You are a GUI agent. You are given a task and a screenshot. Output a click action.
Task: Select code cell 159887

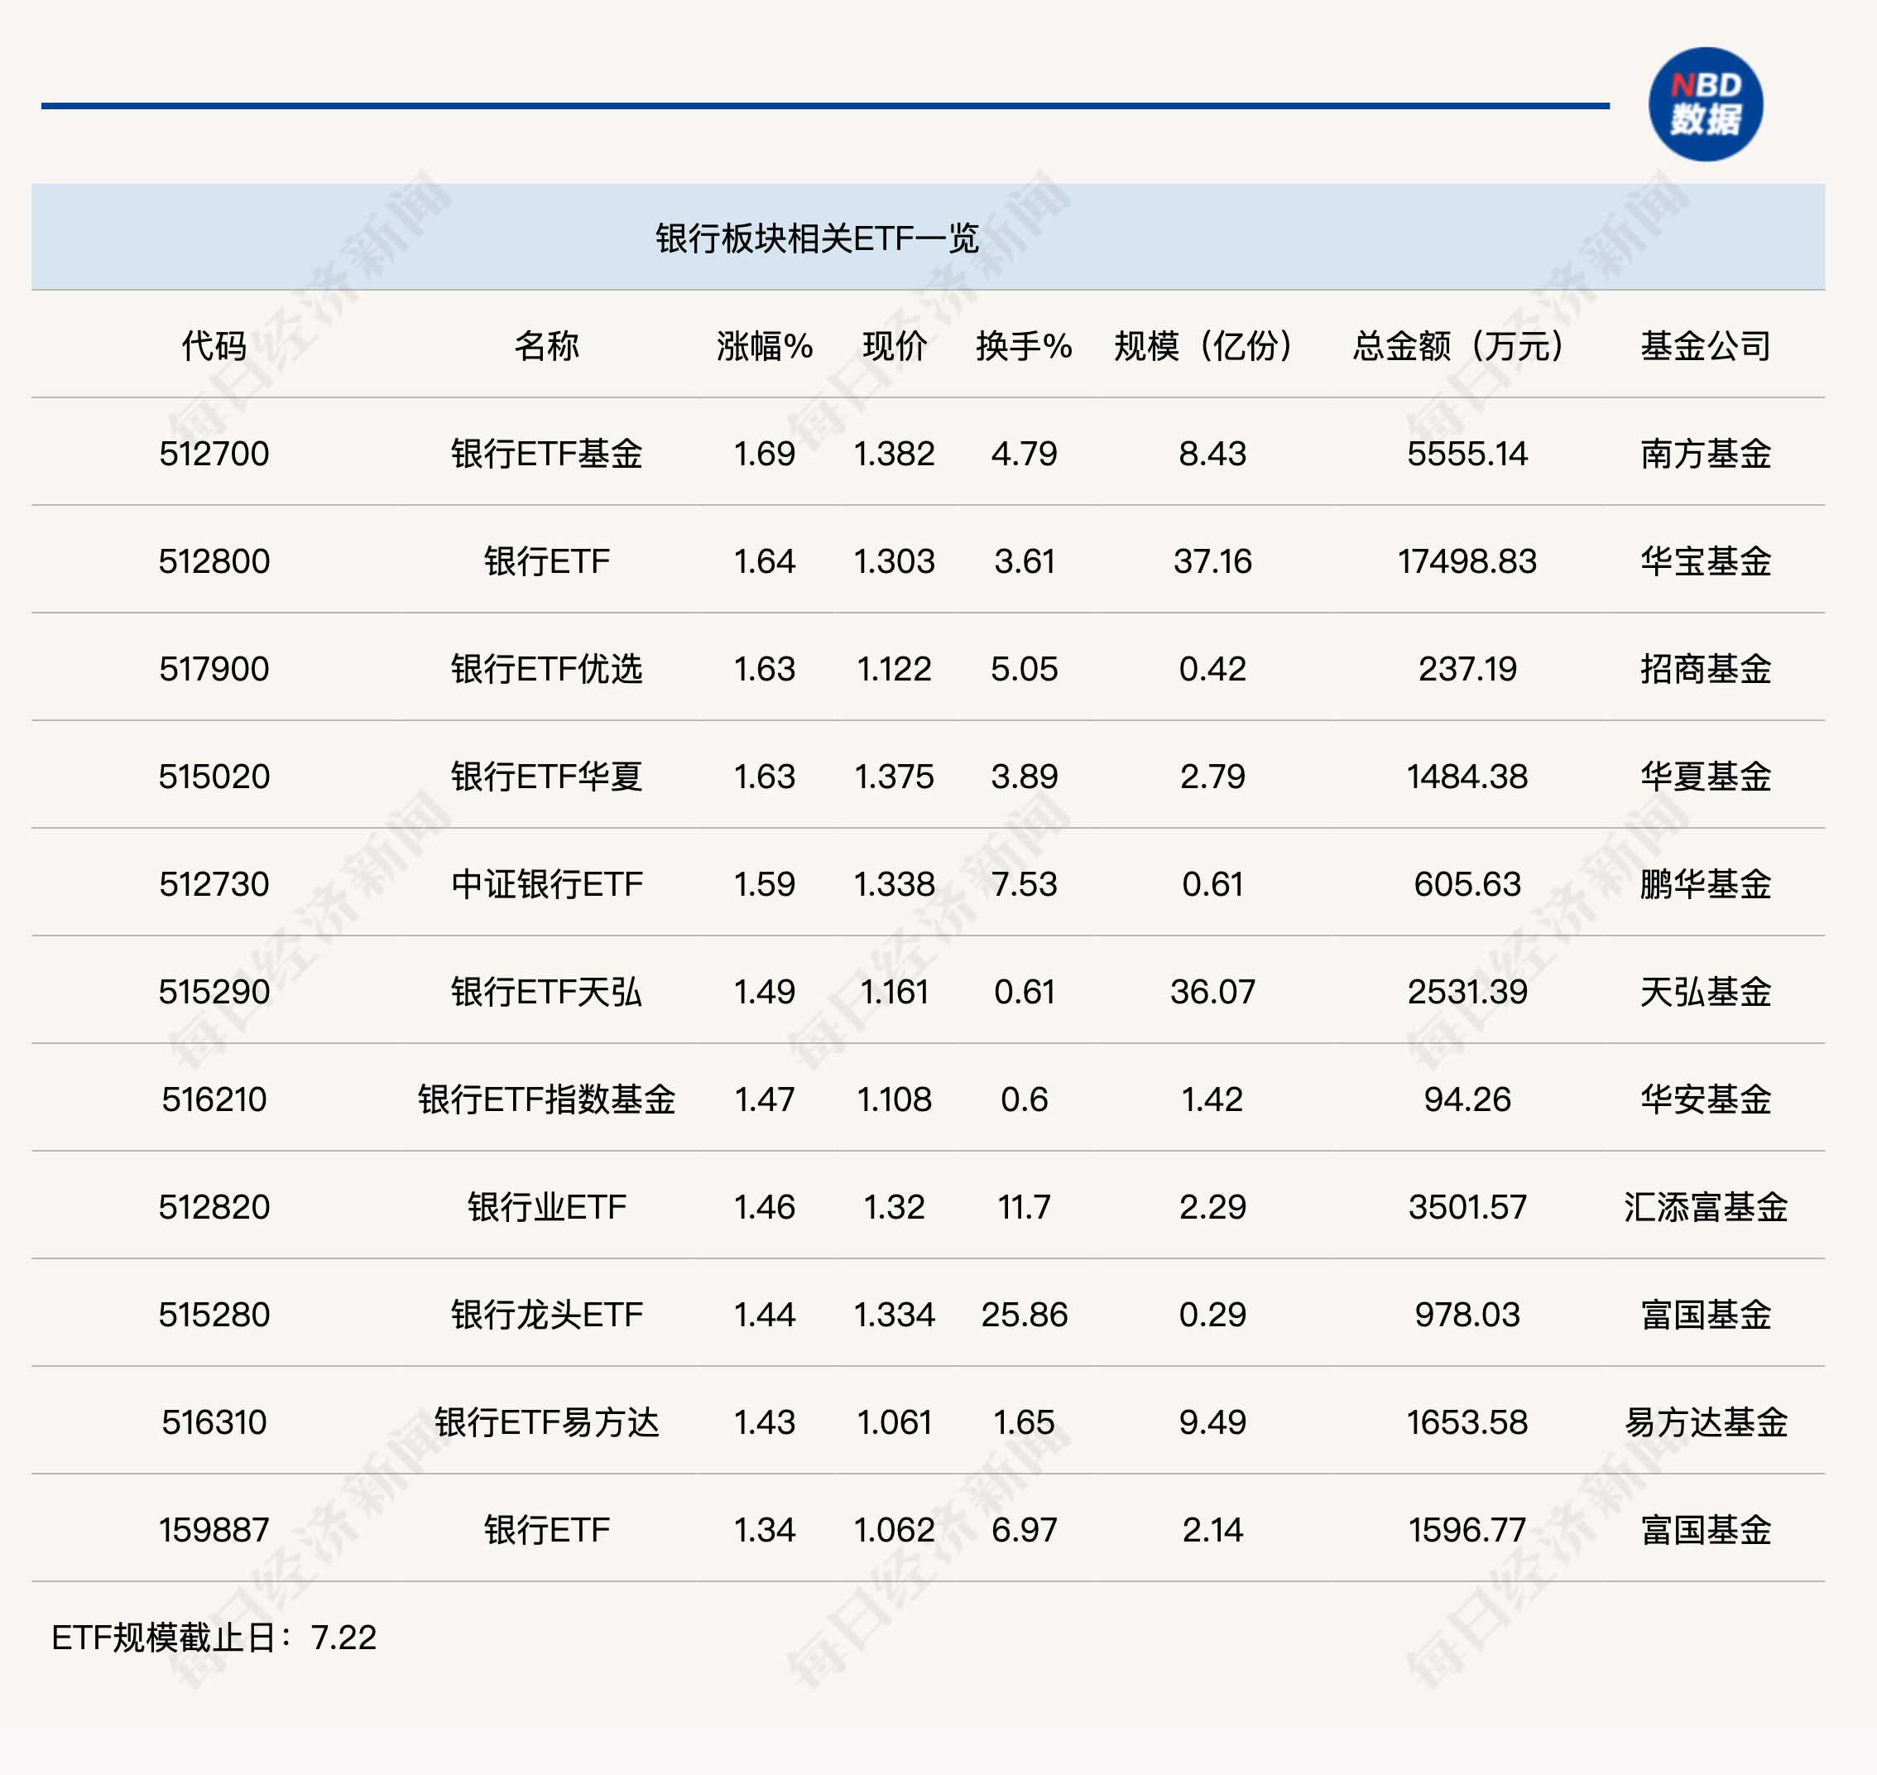pos(214,1531)
